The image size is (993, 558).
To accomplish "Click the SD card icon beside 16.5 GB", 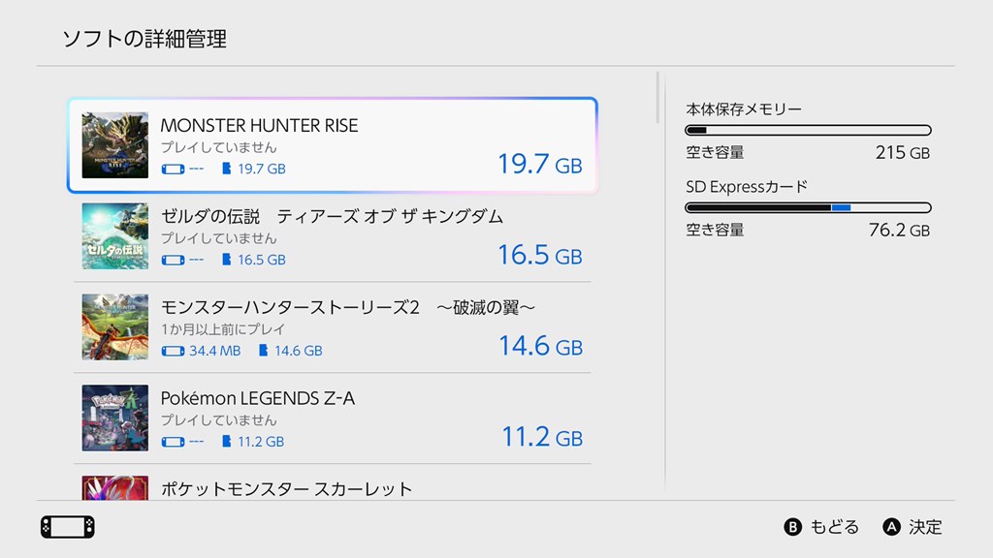I will (227, 260).
